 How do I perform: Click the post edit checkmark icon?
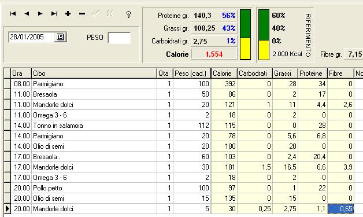[95, 14]
